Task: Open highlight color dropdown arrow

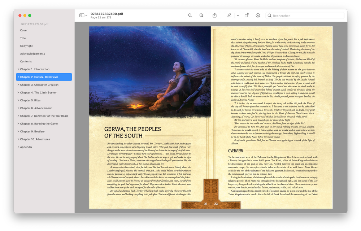Action: (238, 16)
